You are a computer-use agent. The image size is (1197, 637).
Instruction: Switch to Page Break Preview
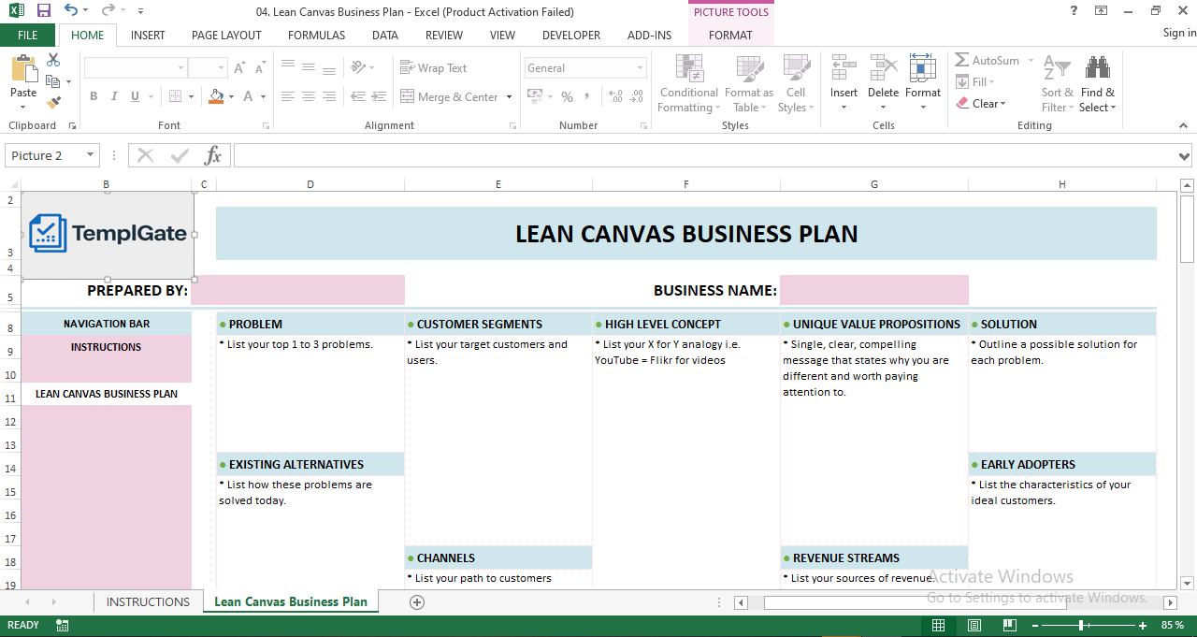pyautogui.click(x=1009, y=625)
